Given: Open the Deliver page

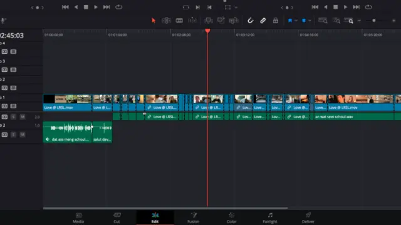Looking at the screenshot, I should [x=308, y=218].
